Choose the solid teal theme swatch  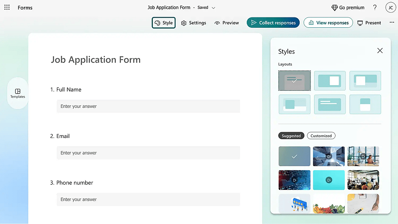329,180
